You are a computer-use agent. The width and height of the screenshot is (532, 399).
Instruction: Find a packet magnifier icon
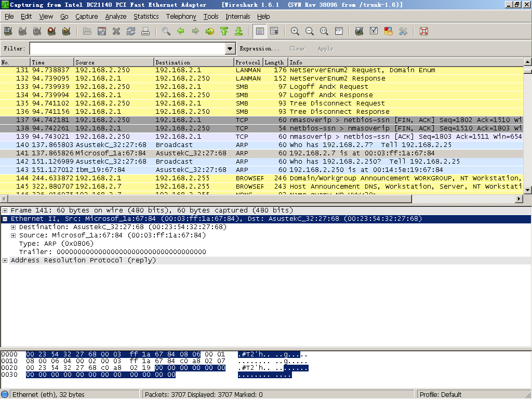pyautogui.click(x=166, y=32)
